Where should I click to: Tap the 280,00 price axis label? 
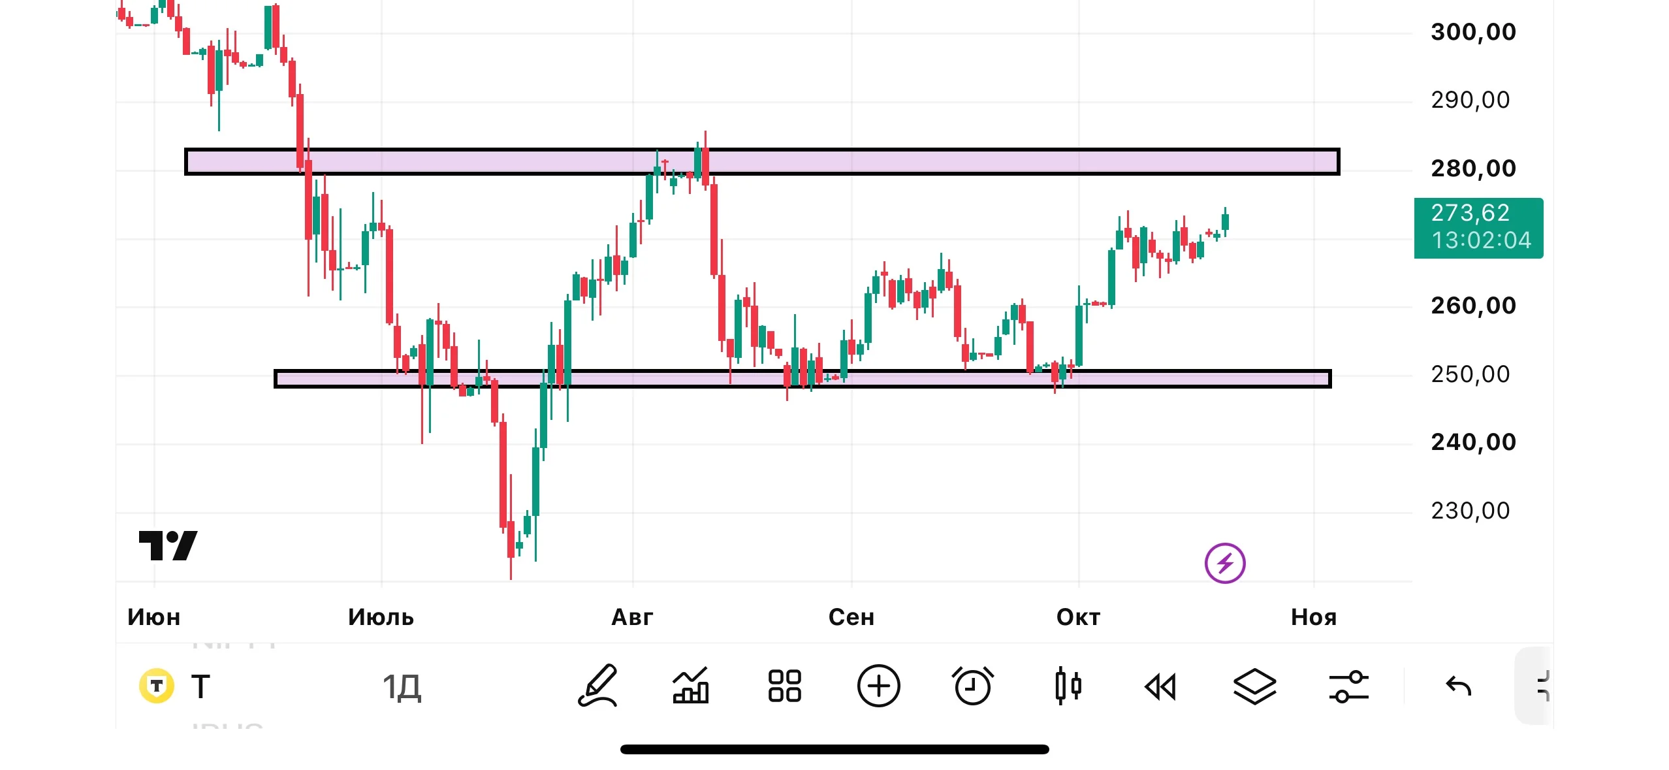point(1473,168)
